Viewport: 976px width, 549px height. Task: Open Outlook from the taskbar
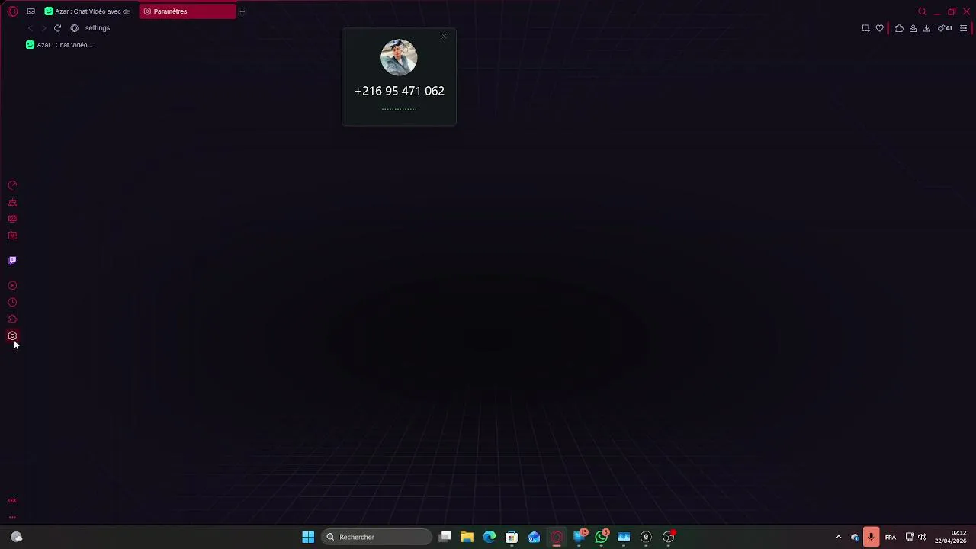tap(534, 537)
